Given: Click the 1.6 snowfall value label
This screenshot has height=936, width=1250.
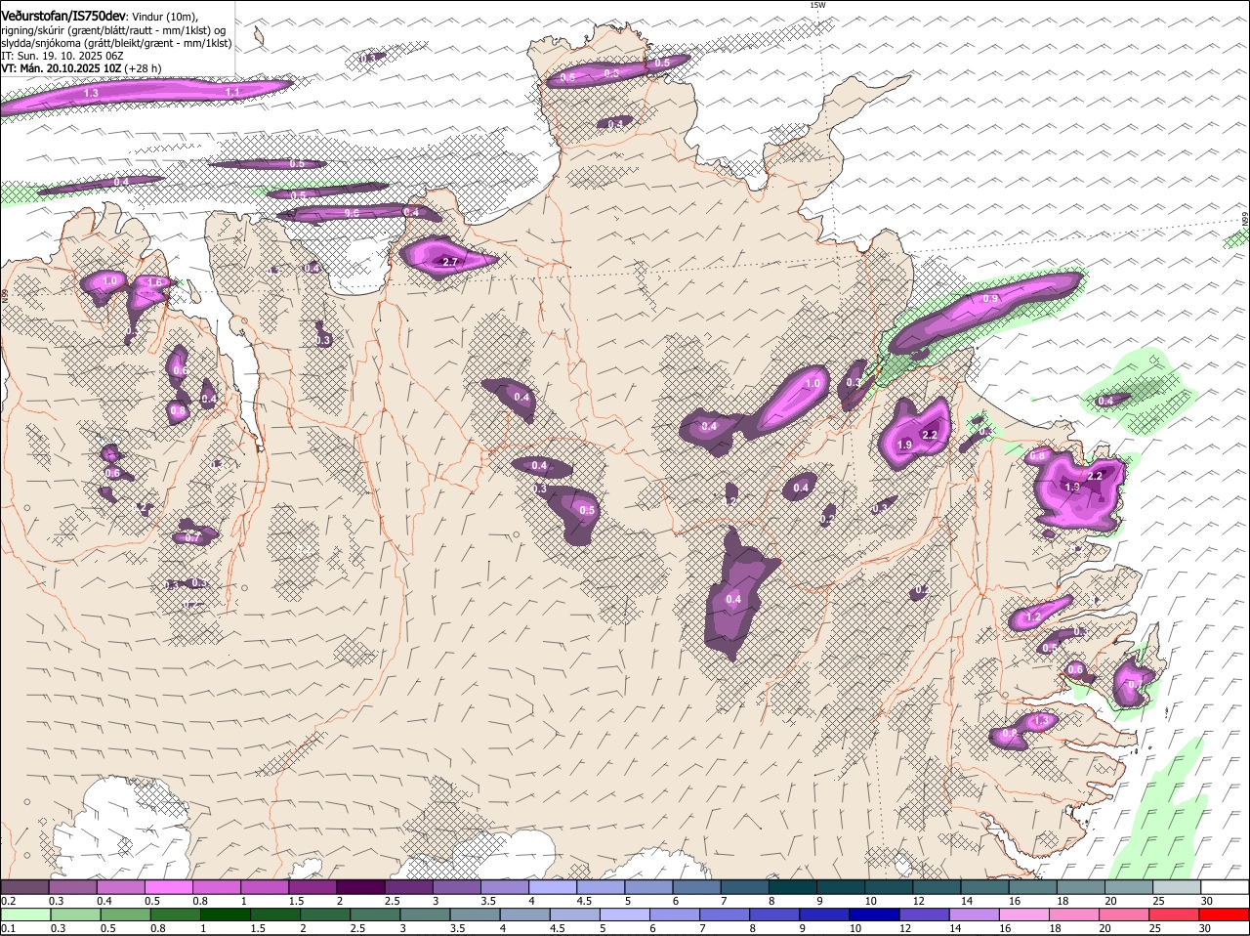Looking at the screenshot, I should point(153,283).
